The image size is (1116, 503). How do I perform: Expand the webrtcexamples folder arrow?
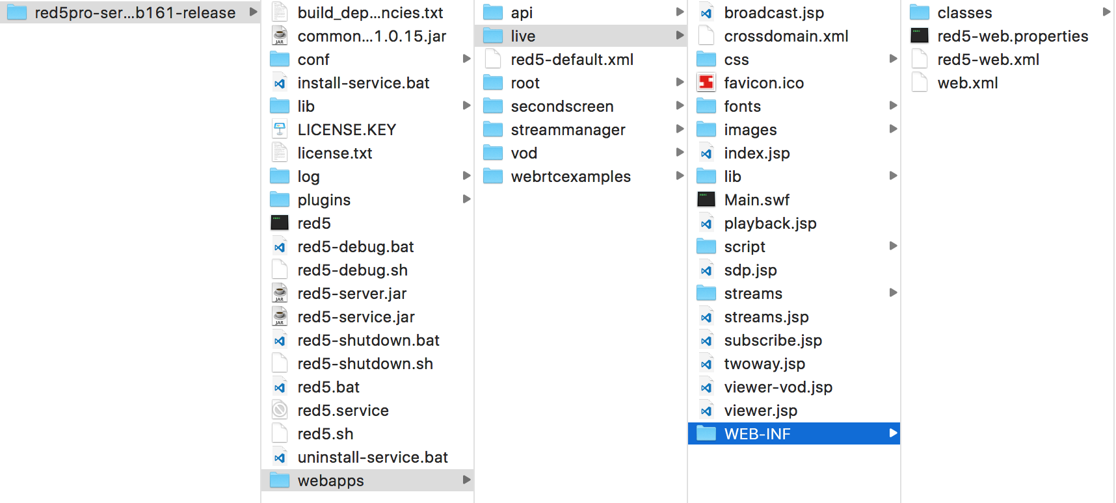click(x=680, y=175)
